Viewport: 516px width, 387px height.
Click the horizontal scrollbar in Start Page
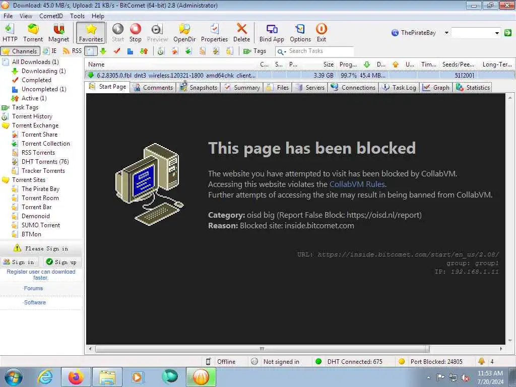click(262, 349)
